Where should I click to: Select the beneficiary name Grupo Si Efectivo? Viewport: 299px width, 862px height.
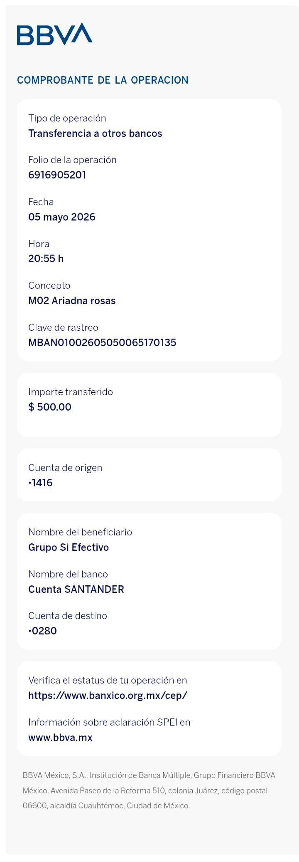69,547
